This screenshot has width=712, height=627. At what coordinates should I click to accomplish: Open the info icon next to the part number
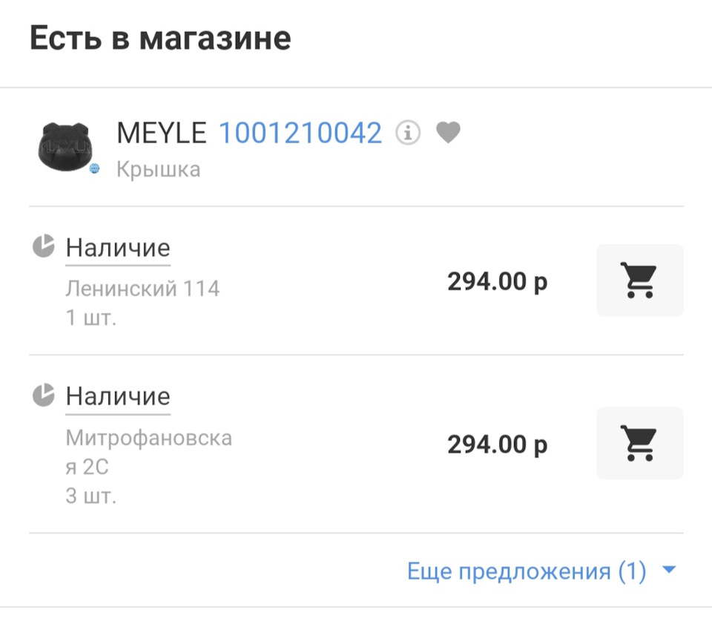(x=408, y=134)
